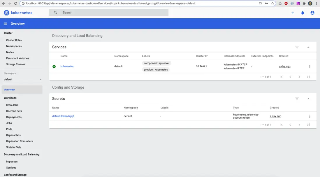
Task: Open Replication Controllers in sidebar
Action: coord(20,141)
